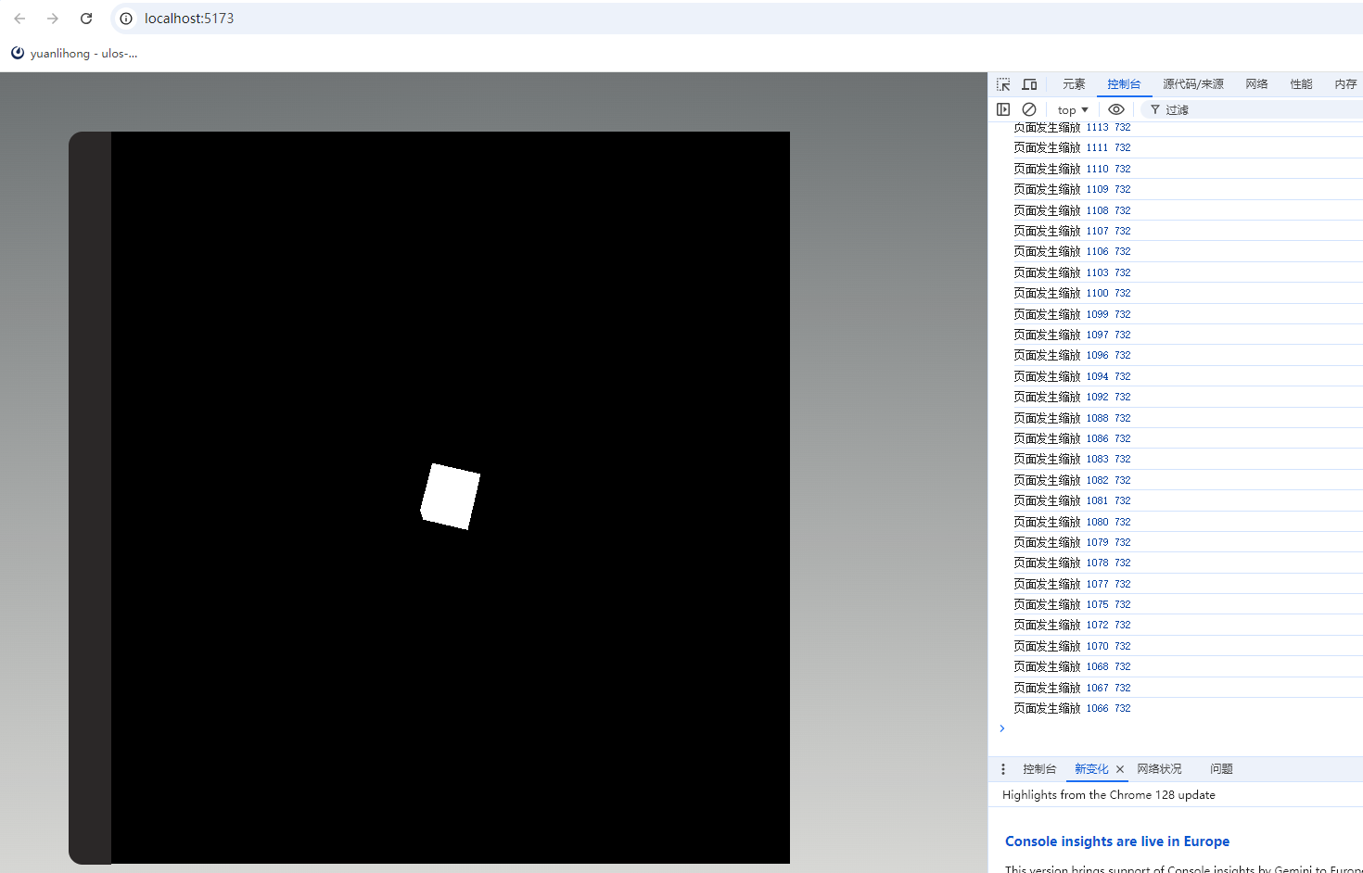
Task: Expand the collapsed console message chevron
Action: point(1001,728)
